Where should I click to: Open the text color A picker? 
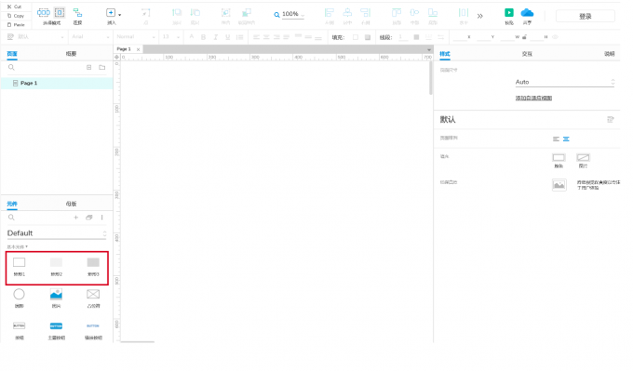(x=192, y=36)
